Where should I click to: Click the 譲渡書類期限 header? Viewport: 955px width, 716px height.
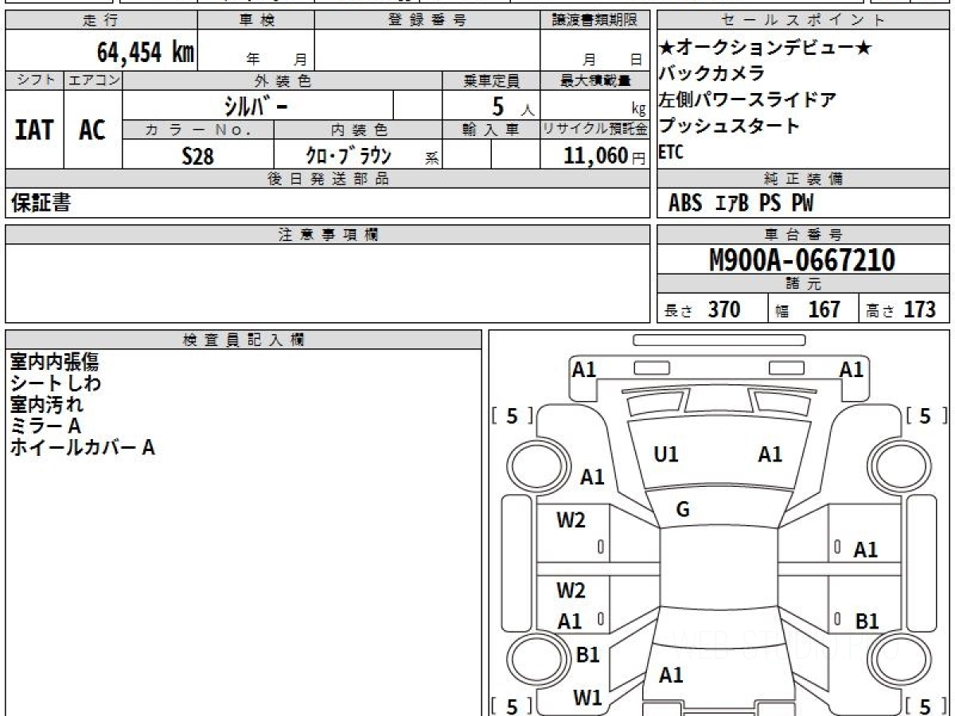594,21
